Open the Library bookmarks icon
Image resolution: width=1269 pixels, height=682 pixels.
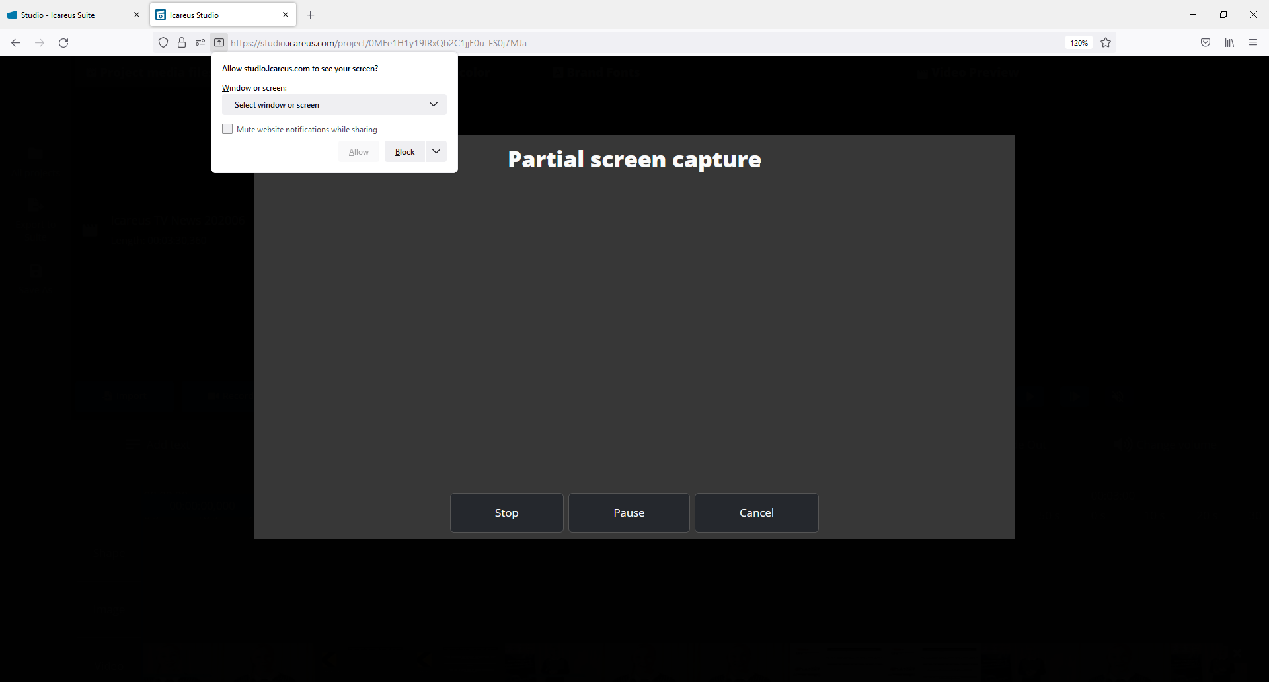(1229, 43)
